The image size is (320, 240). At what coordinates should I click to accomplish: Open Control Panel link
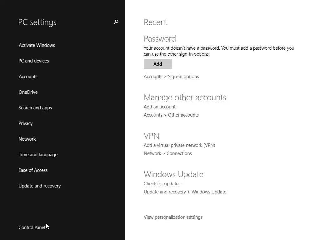coord(32,227)
